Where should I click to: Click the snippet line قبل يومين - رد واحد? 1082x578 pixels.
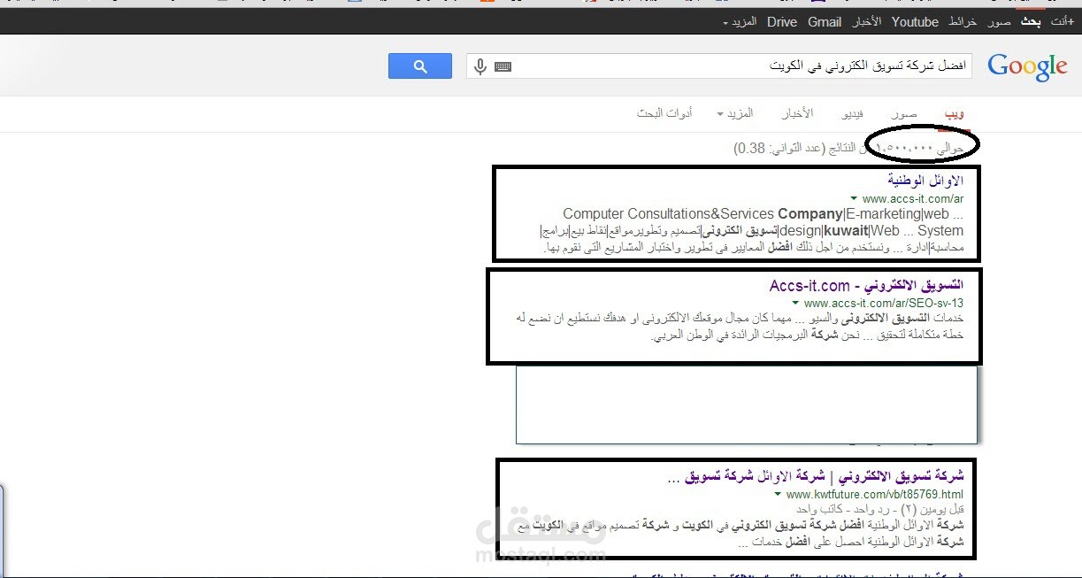point(879,510)
